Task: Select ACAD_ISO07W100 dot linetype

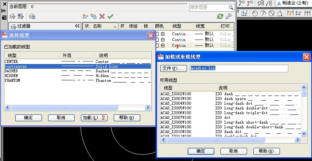Action: click(230, 117)
